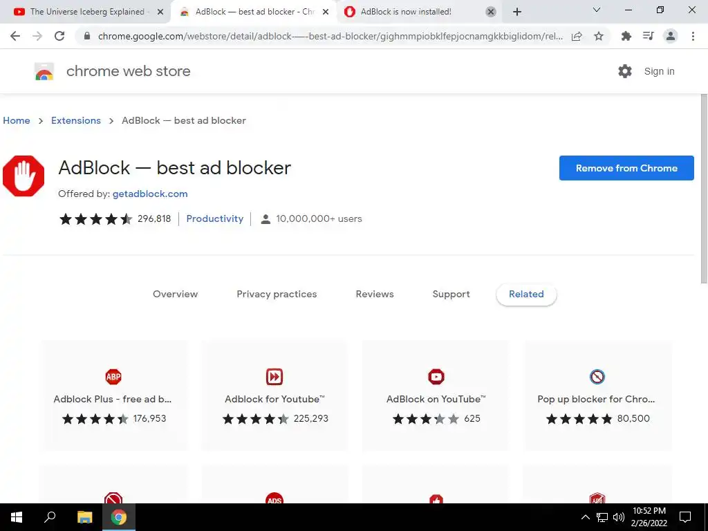Image resolution: width=708 pixels, height=531 pixels.
Task: Open the Chrome profile avatar
Action: pos(671,36)
